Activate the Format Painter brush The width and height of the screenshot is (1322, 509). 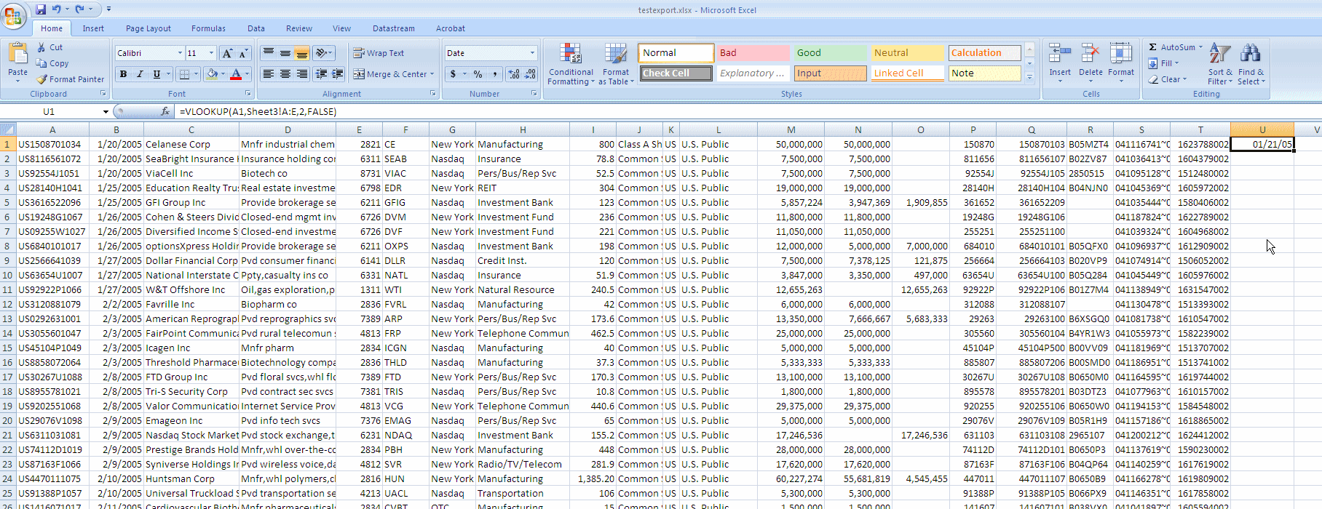pyautogui.click(x=71, y=79)
